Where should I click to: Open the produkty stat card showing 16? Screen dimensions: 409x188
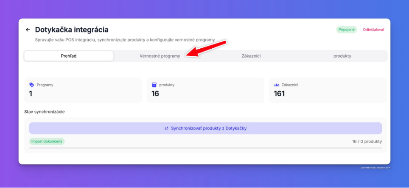pos(205,90)
